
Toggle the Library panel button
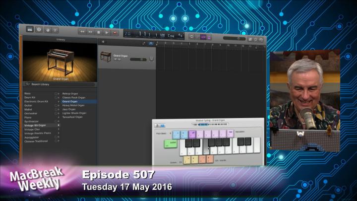pos(30,29)
